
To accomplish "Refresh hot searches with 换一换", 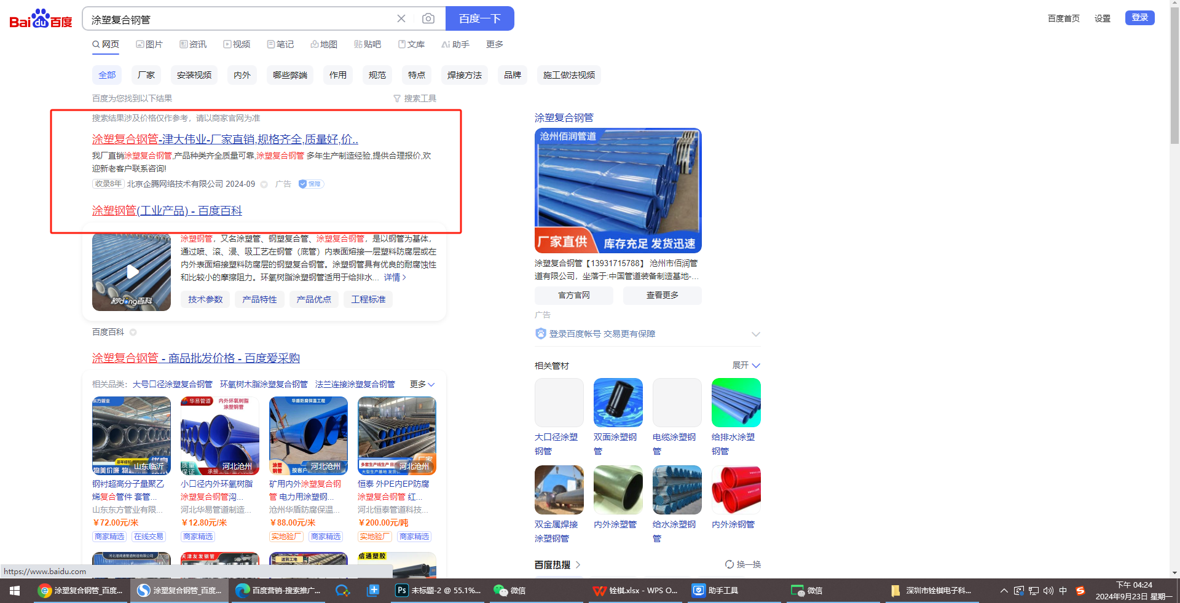I will pyautogui.click(x=743, y=564).
